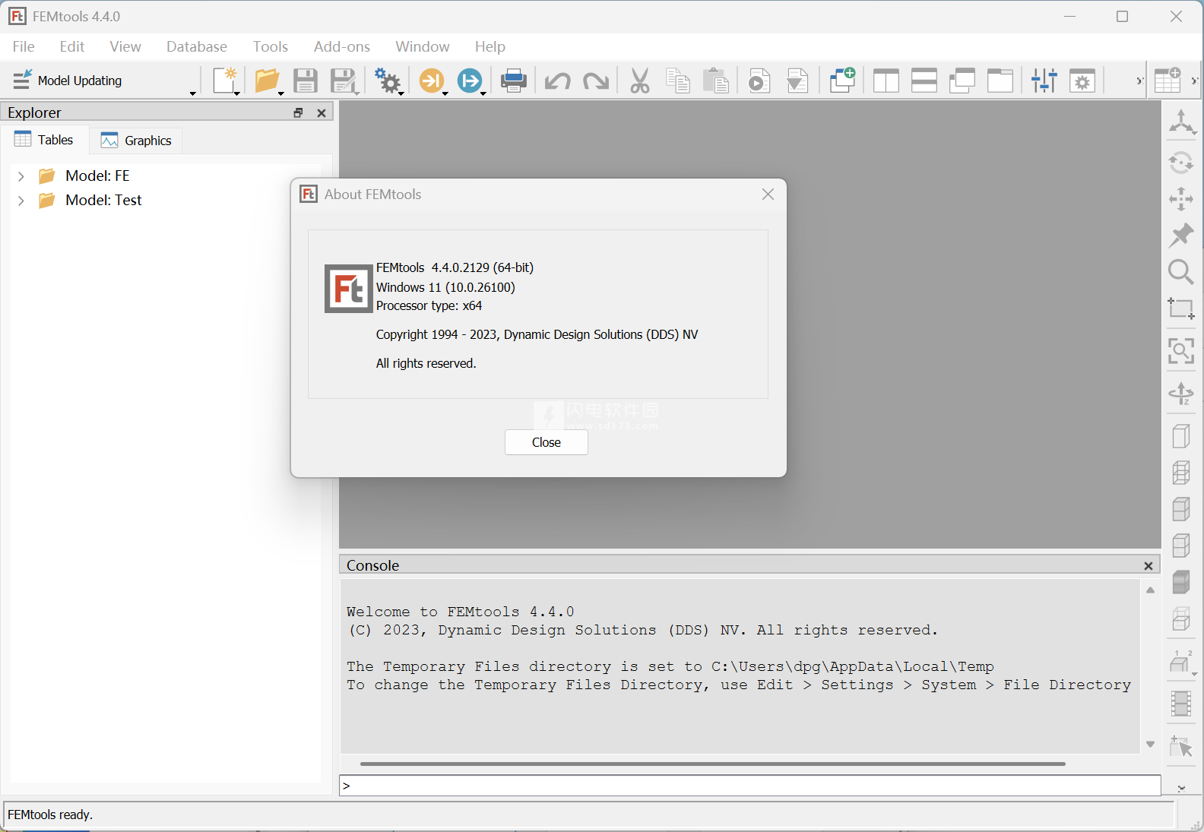Viewport: 1204px width, 832px height.
Task: Click the Undo arrow icon
Action: [558, 81]
